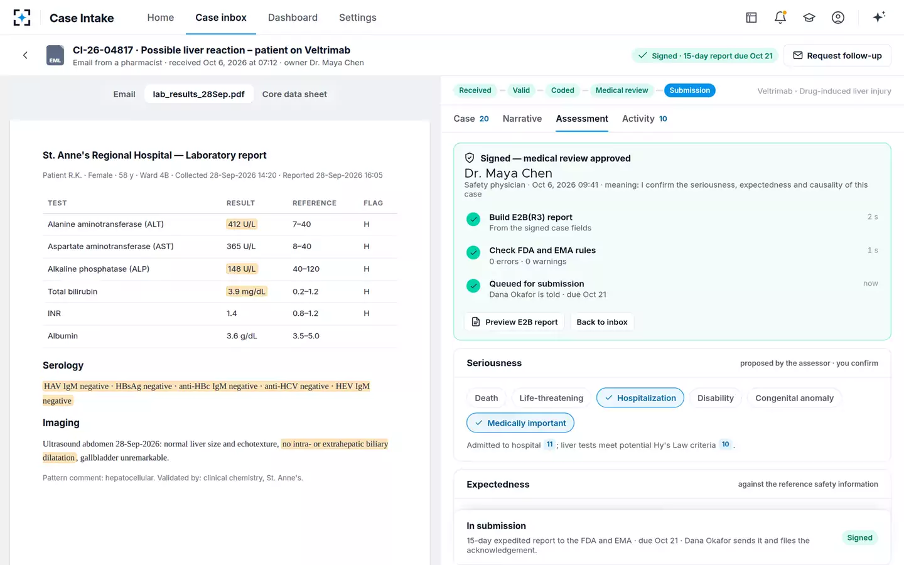Click the Request follow-up button

point(837,55)
